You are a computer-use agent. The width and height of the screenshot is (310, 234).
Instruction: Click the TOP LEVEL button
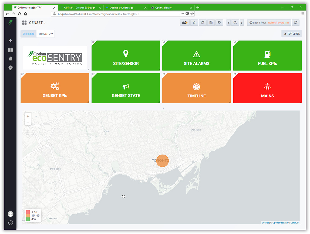tap(292, 34)
